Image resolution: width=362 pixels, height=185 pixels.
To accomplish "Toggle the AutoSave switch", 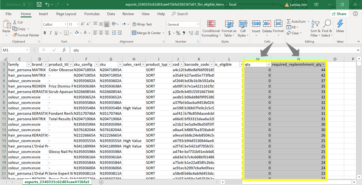I will pyautogui.click(x=27, y=5).
